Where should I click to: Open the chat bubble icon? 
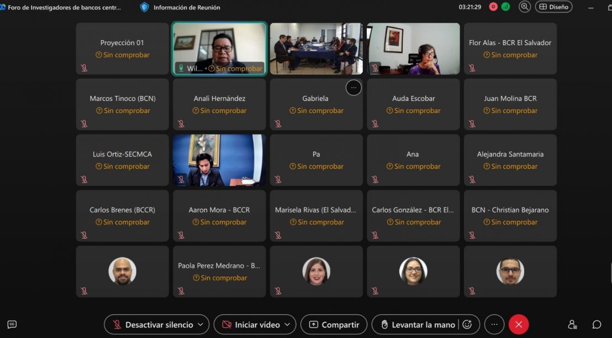pos(597,324)
